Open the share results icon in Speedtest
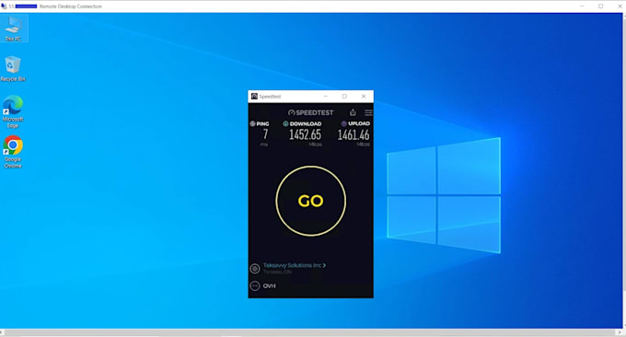 pyautogui.click(x=353, y=112)
